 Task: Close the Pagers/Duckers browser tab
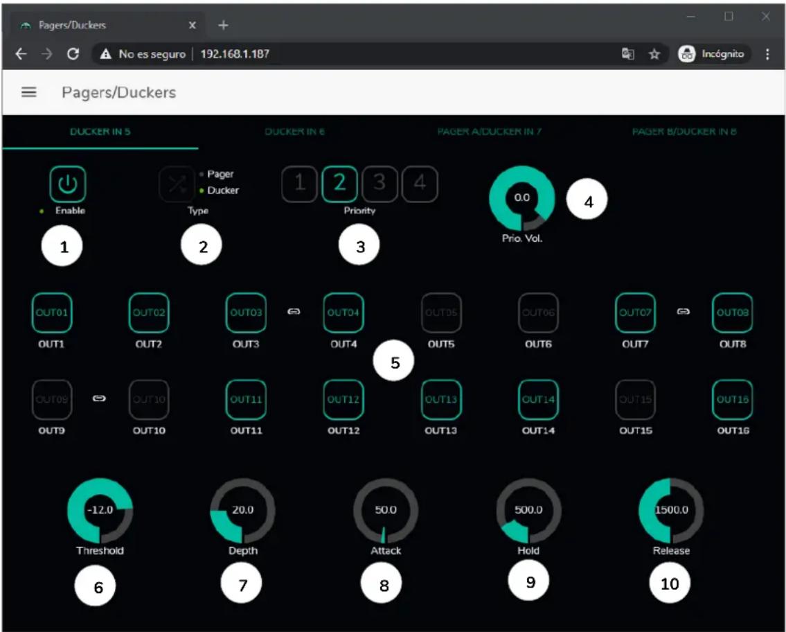click(x=192, y=25)
